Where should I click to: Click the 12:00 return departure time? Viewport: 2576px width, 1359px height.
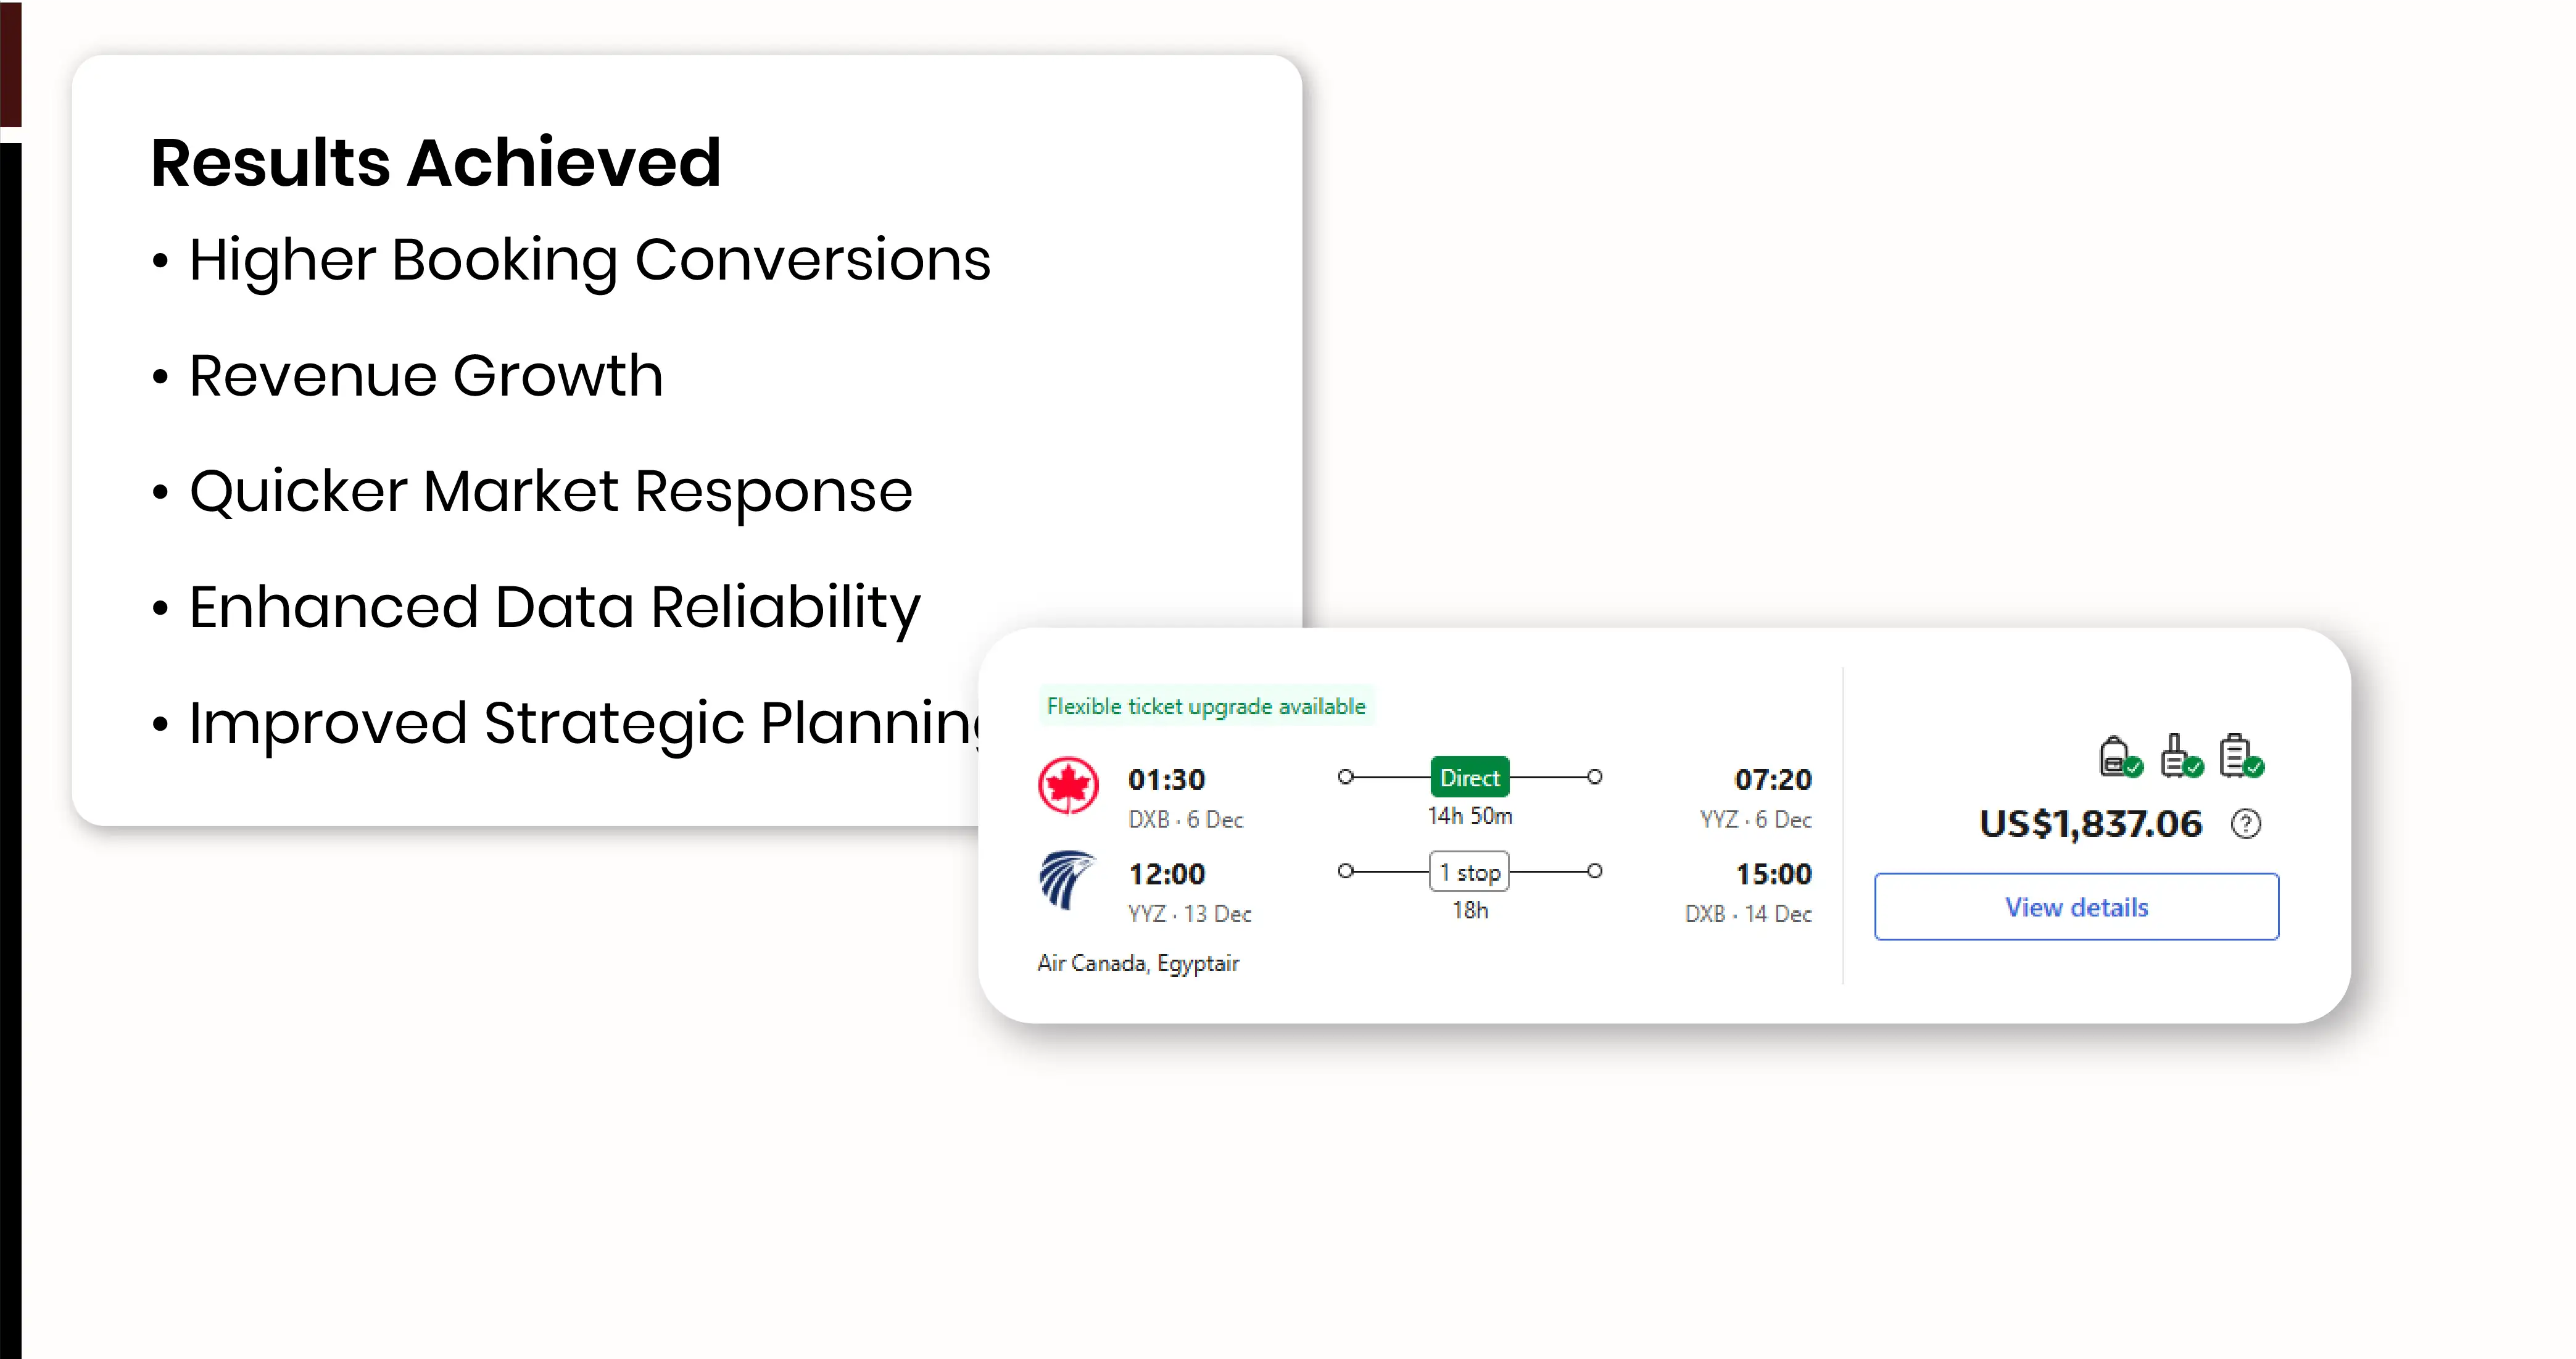pyautogui.click(x=1166, y=874)
